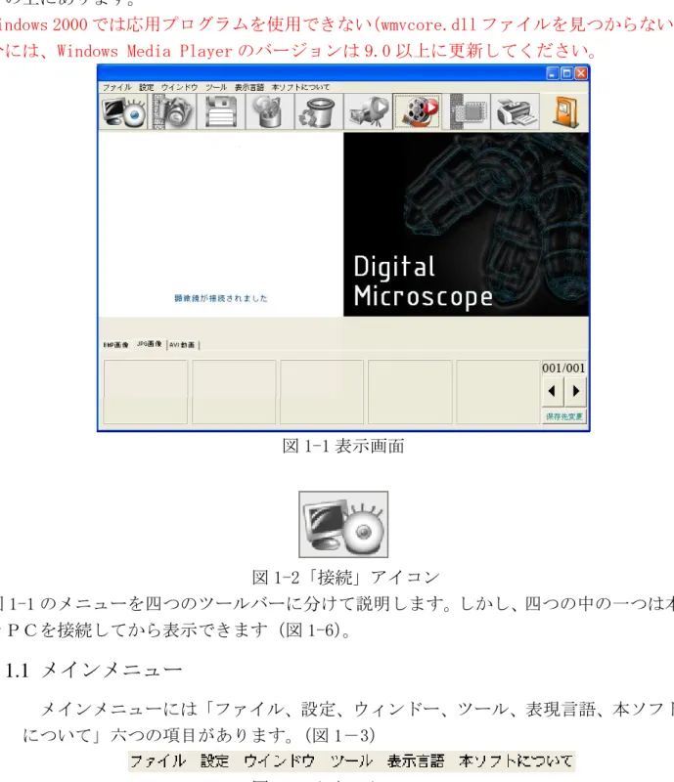Viewport: 674px width, 782px height.
Task: Click ファイル in the enlarged menu strip figure
Action: pyautogui.click(x=157, y=761)
